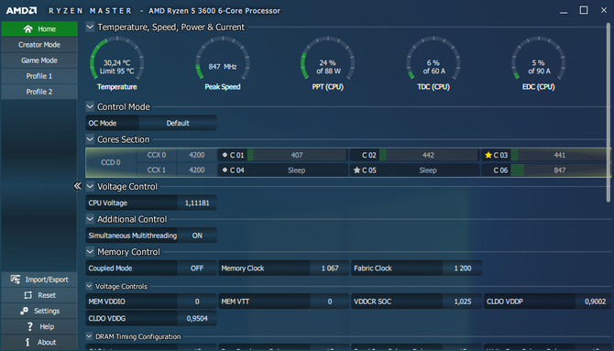Click the Import/Export icon
The image size is (614, 351).
[16, 280]
